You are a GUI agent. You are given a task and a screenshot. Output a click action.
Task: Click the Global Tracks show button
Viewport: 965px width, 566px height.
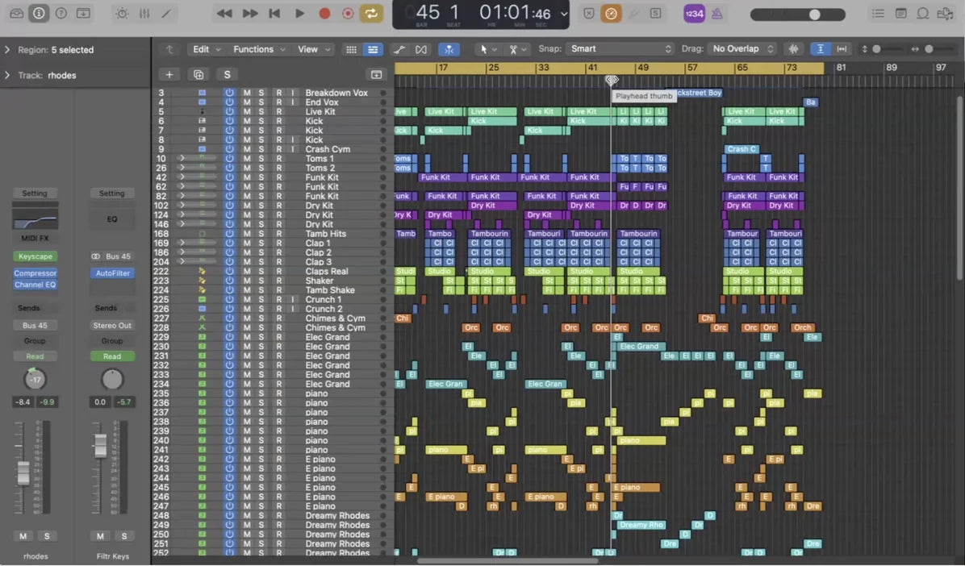pos(376,74)
